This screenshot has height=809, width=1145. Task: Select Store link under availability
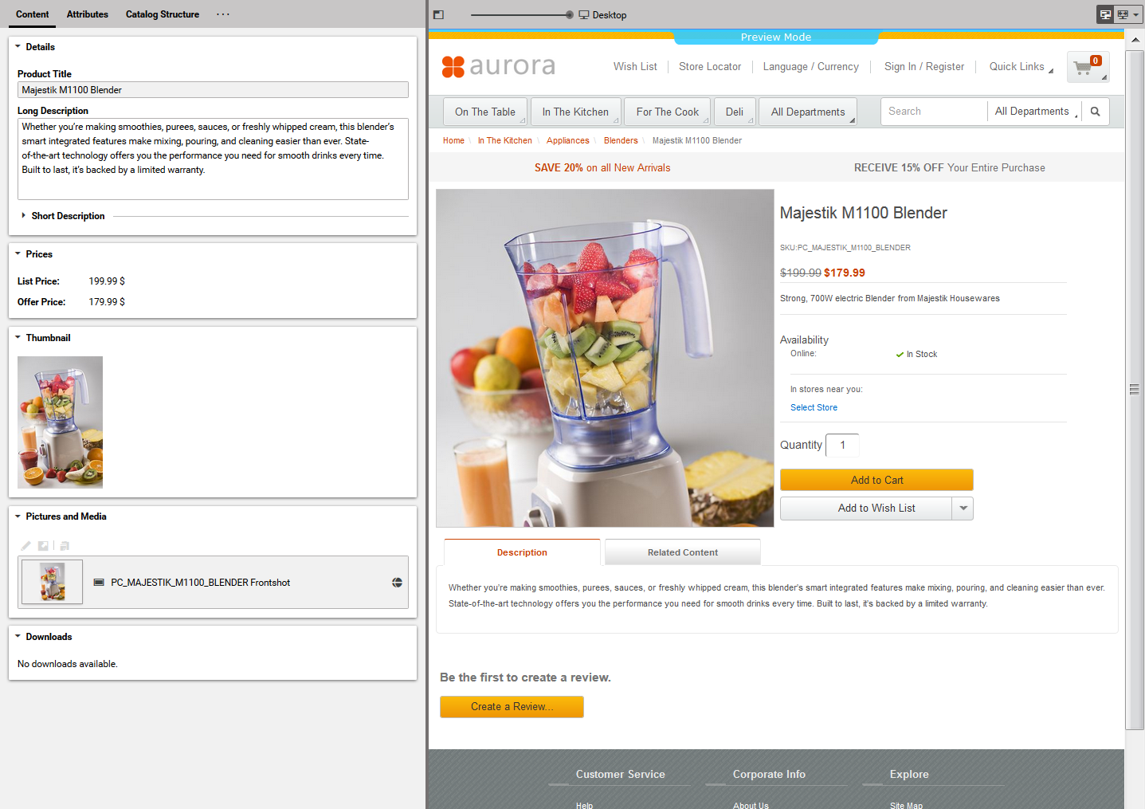814,407
